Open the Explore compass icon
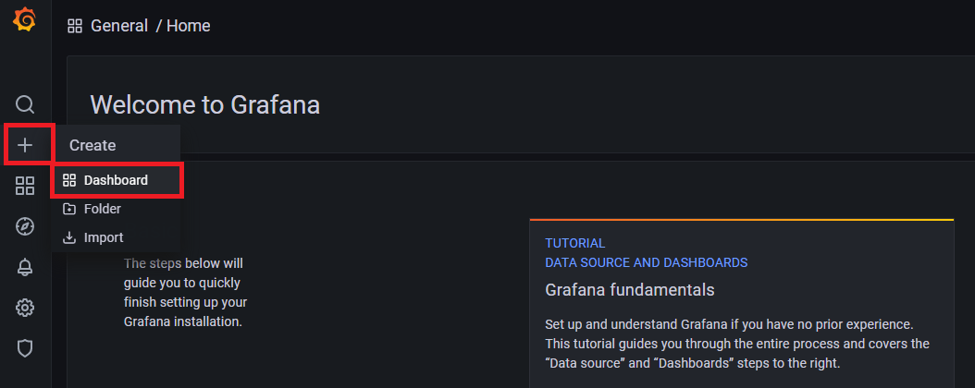 click(26, 226)
